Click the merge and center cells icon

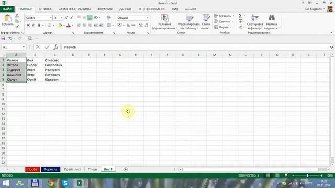pyautogui.click(x=109, y=26)
